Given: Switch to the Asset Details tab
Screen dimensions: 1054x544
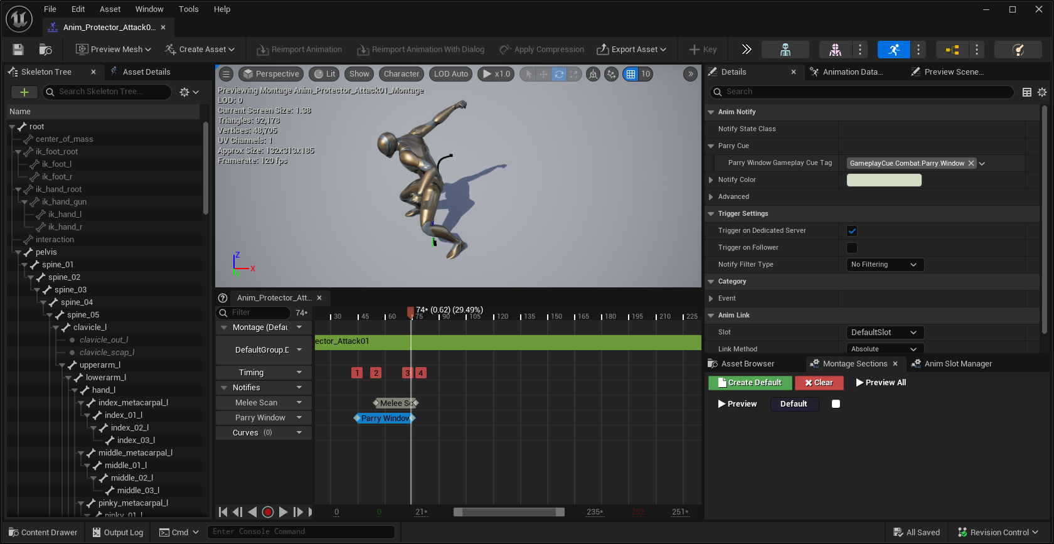Looking at the screenshot, I should point(146,72).
